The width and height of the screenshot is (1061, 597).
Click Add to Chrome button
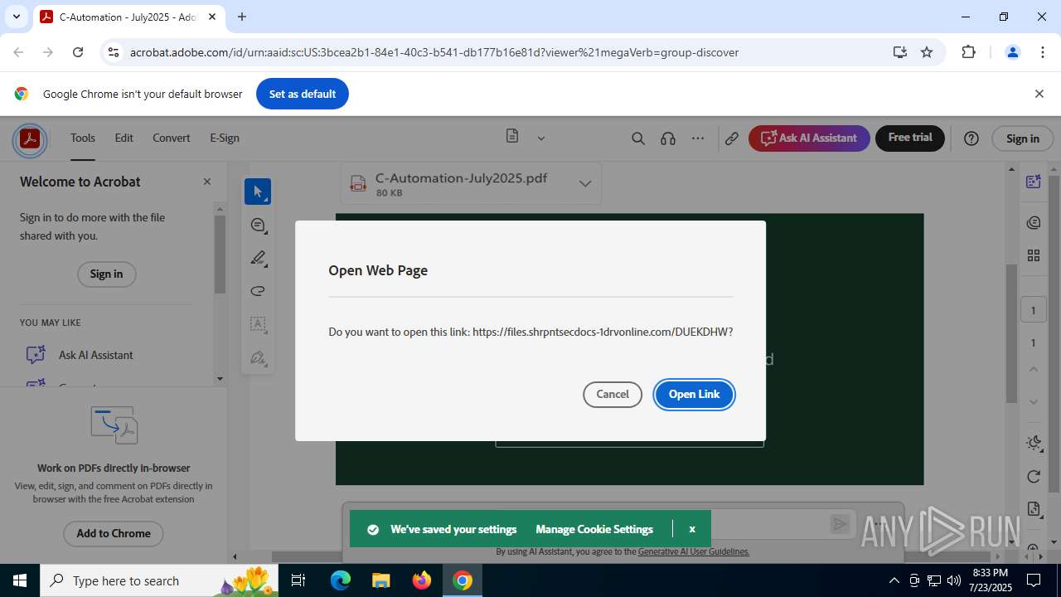[114, 533]
